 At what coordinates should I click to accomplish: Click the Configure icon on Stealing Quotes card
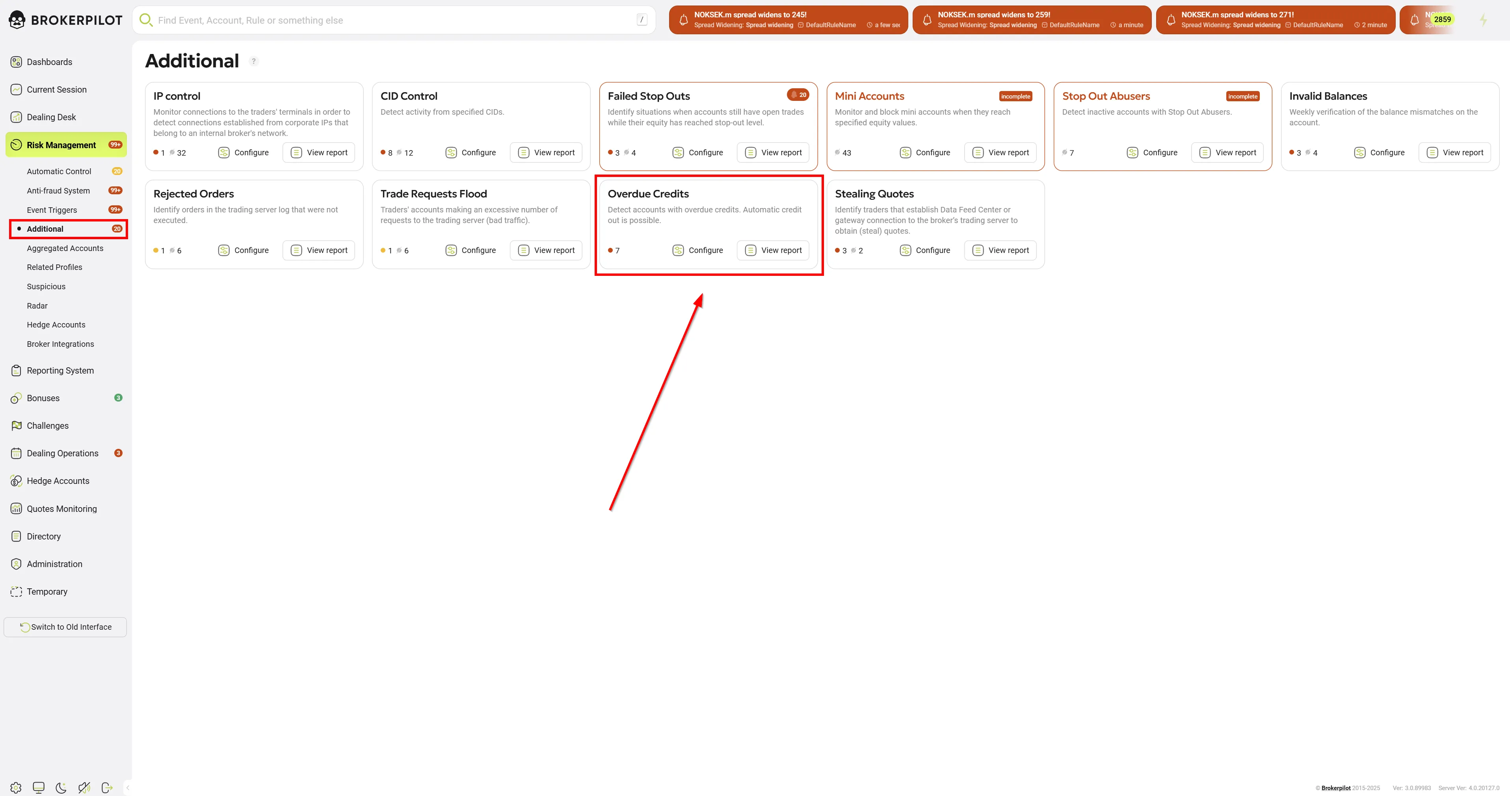905,250
